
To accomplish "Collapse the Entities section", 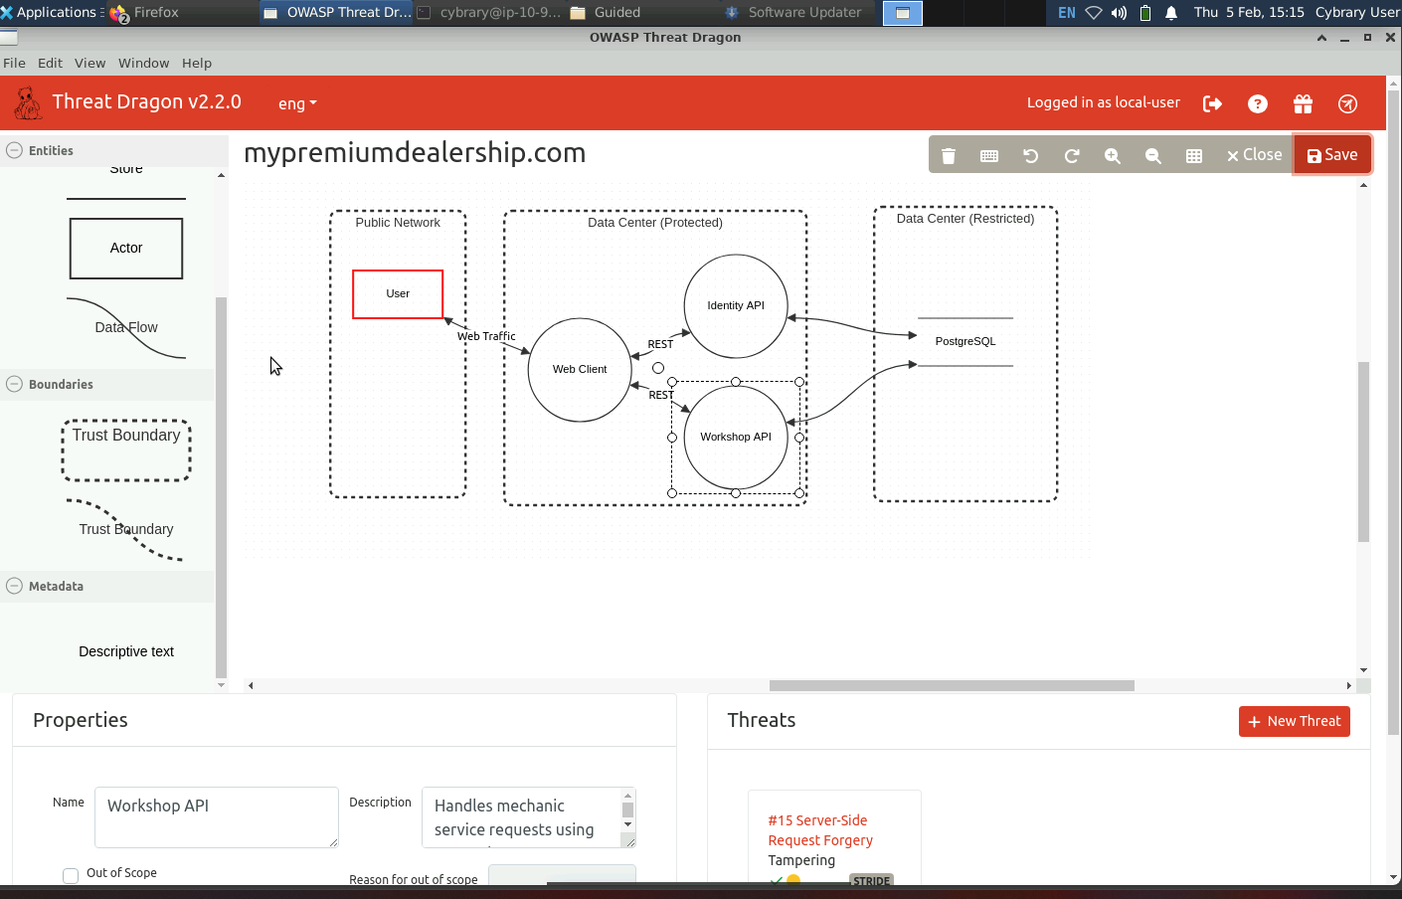I will point(15,150).
